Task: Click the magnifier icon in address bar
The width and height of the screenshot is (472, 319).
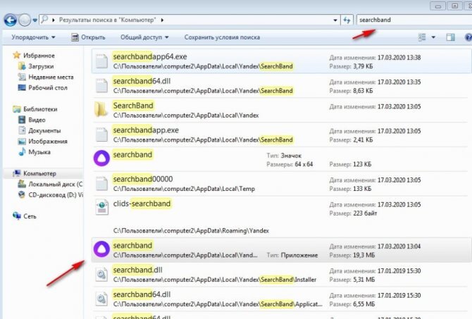Action: point(44,20)
